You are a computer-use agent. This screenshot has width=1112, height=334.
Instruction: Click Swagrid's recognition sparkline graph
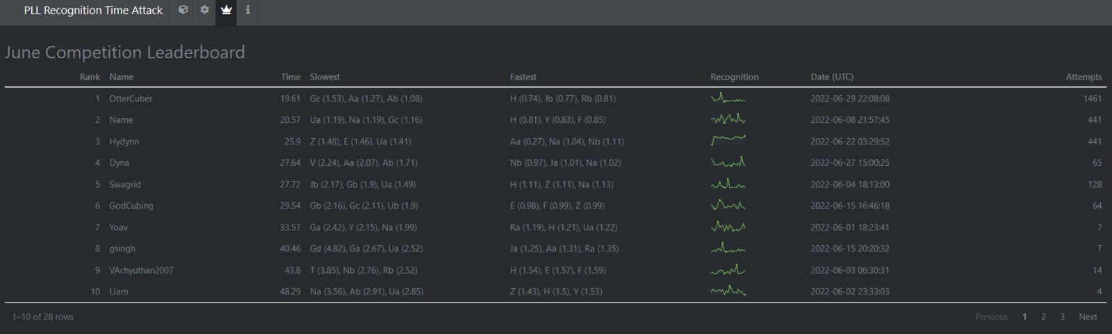point(728,183)
